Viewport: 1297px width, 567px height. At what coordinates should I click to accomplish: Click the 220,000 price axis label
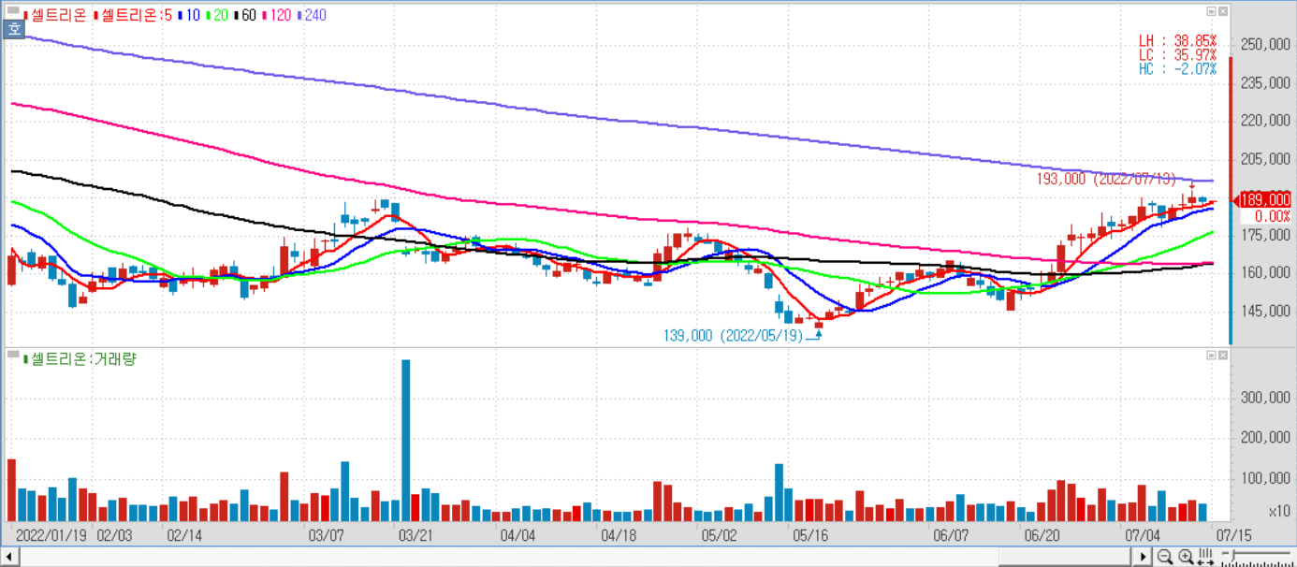tap(1265, 121)
